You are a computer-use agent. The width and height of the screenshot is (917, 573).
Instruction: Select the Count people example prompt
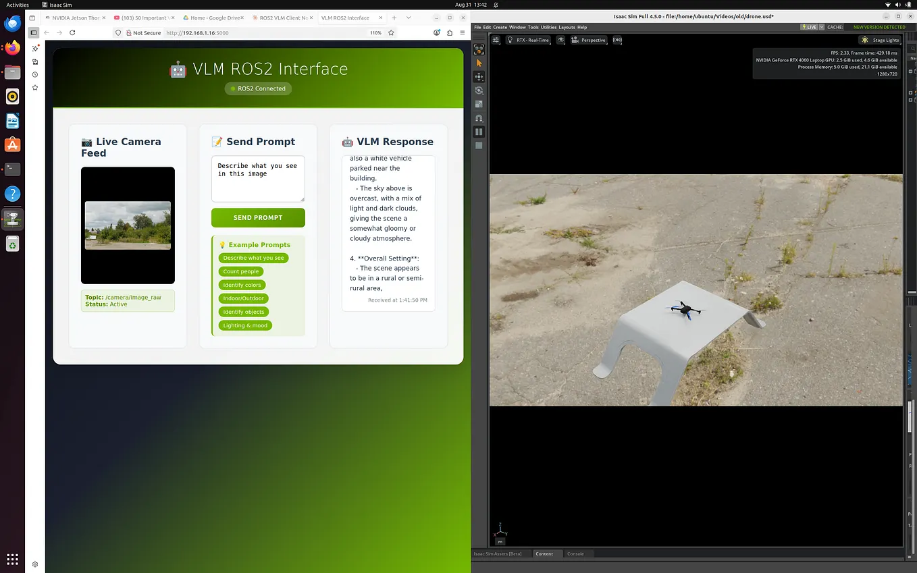tap(240, 271)
